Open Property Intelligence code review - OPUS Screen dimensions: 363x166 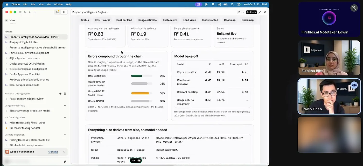[36, 37]
